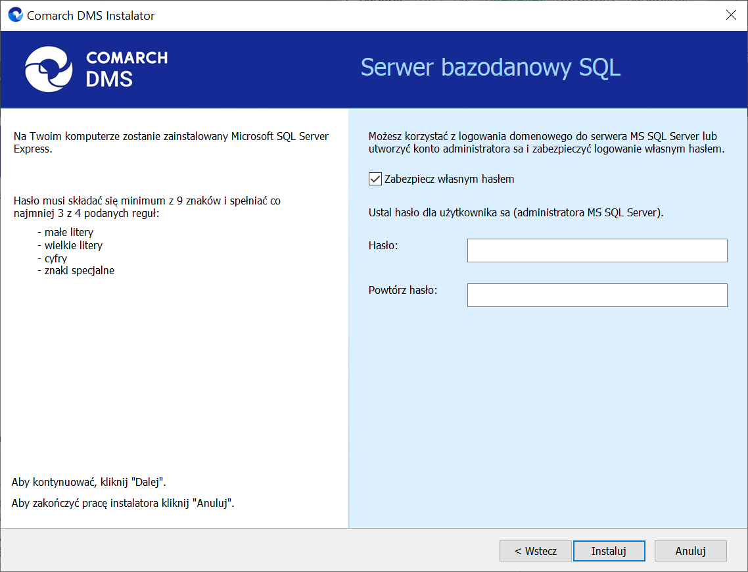
Task: Uncheck "Zabezpiecz własnym hasłem"
Action: pyautogui.click(x=375, y=178)
